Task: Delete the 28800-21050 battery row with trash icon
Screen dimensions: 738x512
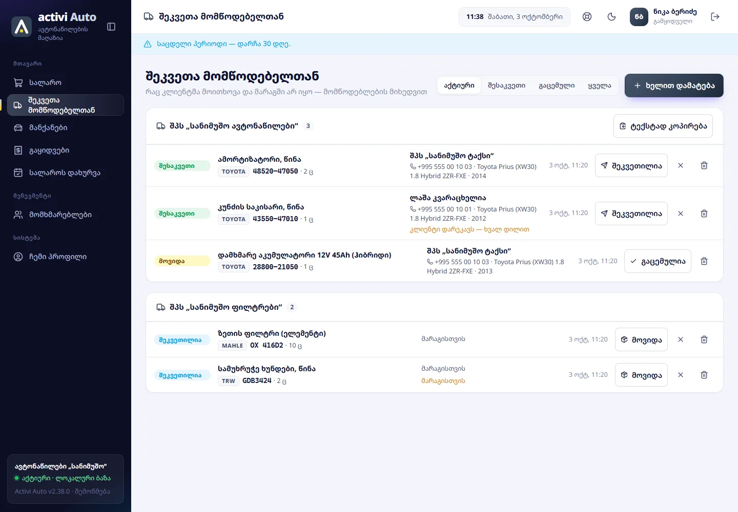Action: [704, 261]
